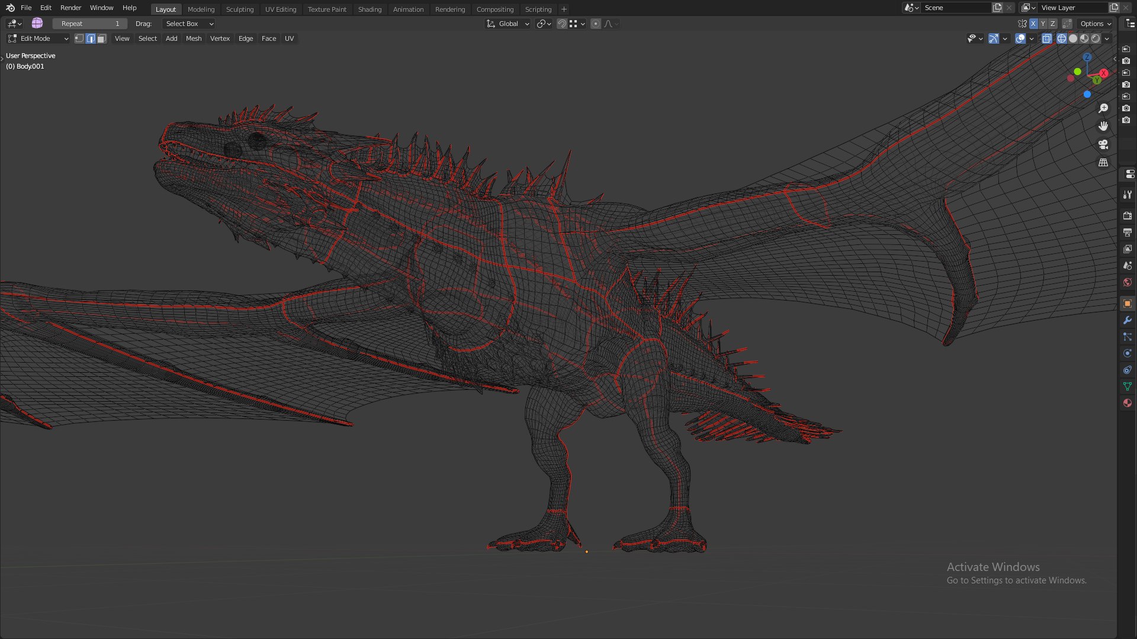
Task: Click the Repeat value field
Action: pos(90,24)
